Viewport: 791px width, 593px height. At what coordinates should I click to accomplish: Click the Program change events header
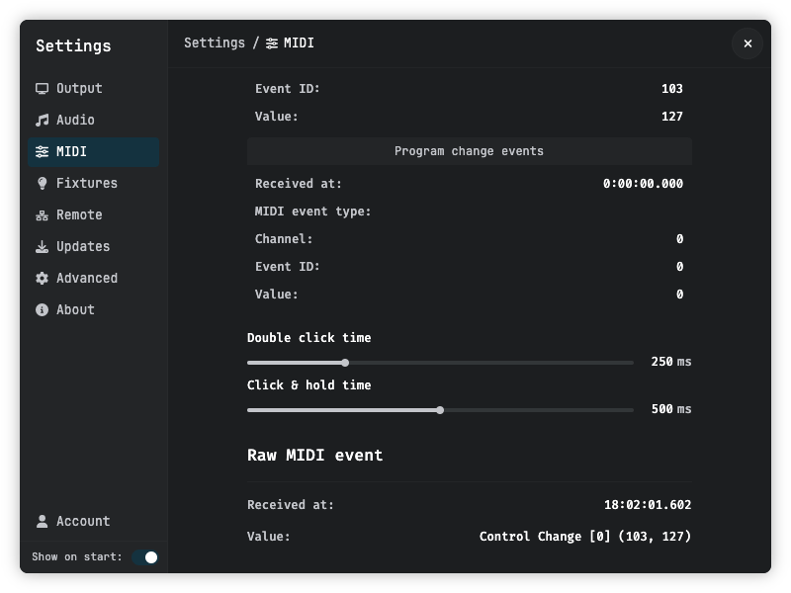(x=469, y=151)
